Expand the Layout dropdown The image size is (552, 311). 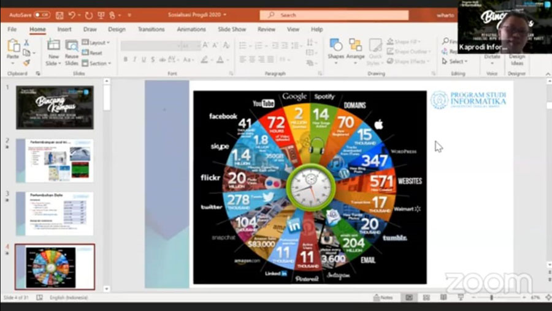click(96, 42)
